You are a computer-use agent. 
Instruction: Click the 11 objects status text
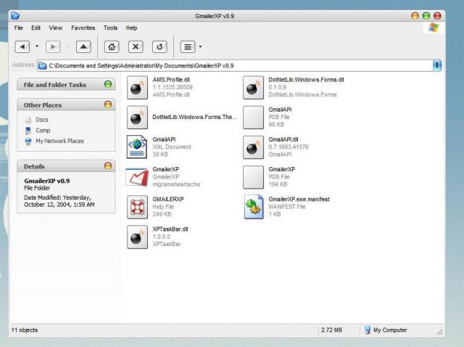point(25,330)
